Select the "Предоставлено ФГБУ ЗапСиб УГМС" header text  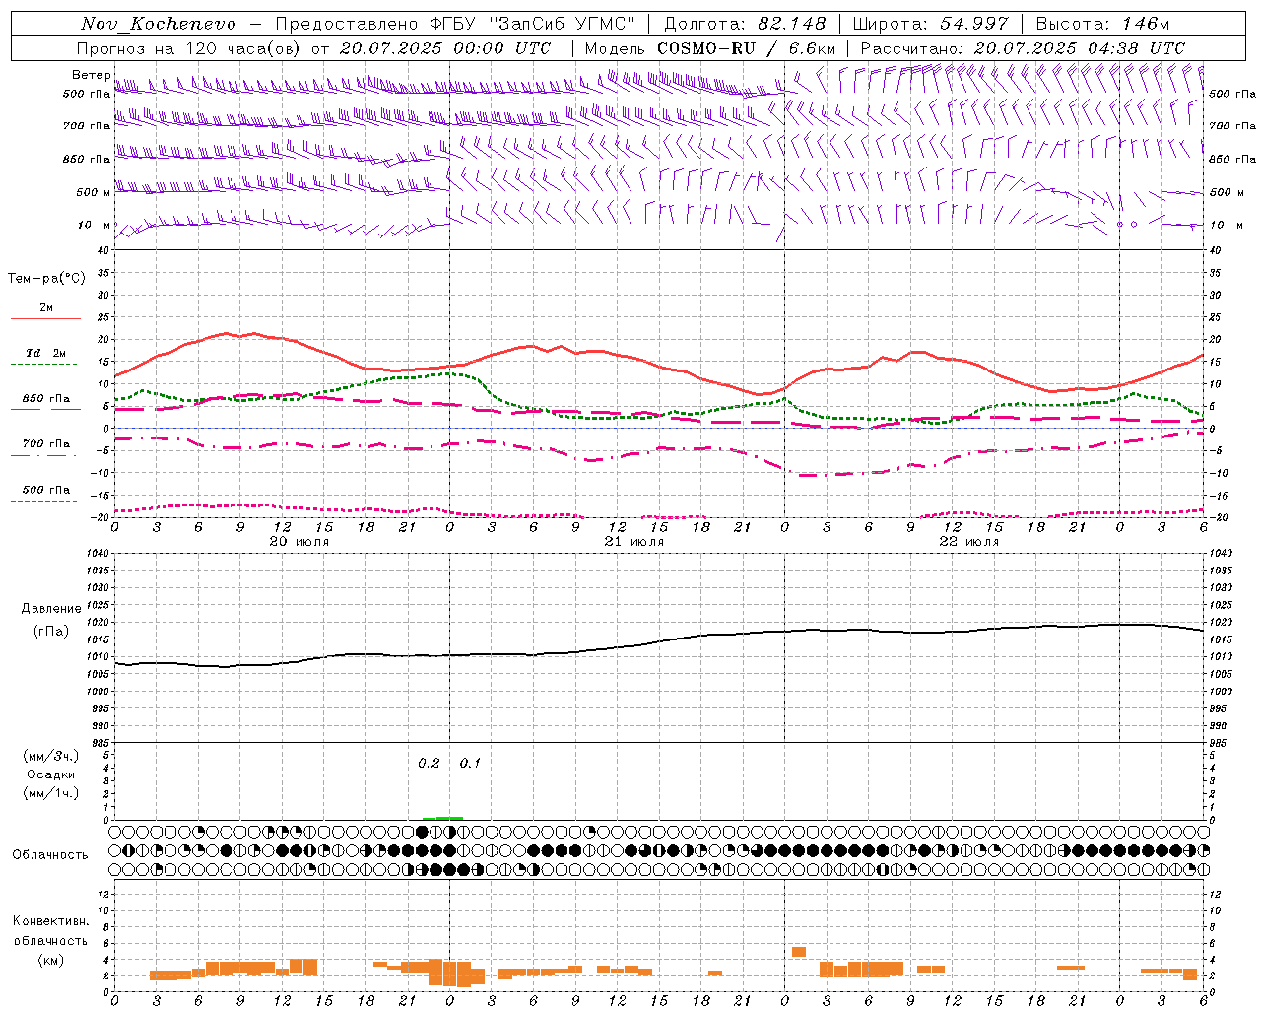(455, 24)
